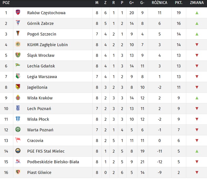Click green up arrow for Wisła Kraków

tap(197, 98)
